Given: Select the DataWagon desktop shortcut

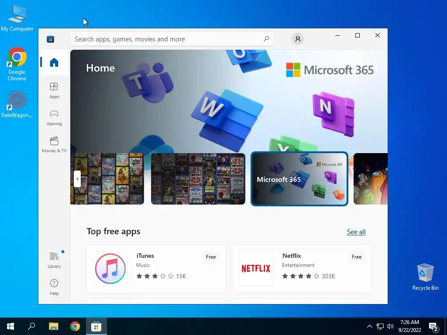Looking at the screenshot, I should click(x=17, y=104).
